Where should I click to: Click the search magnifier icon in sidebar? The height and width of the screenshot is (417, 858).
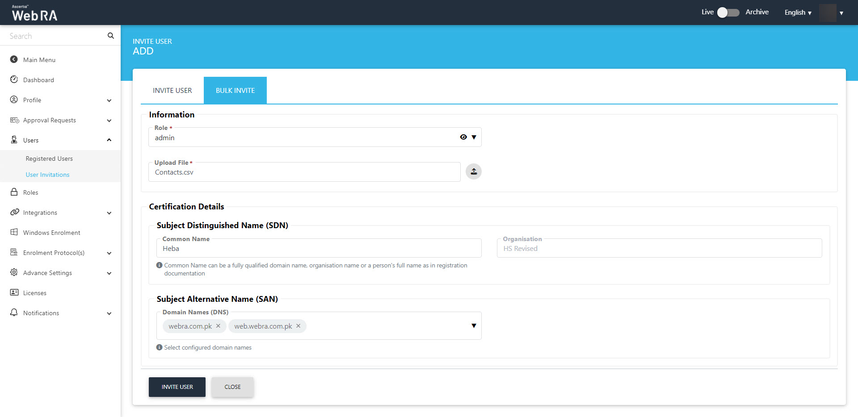click(110, 36)
